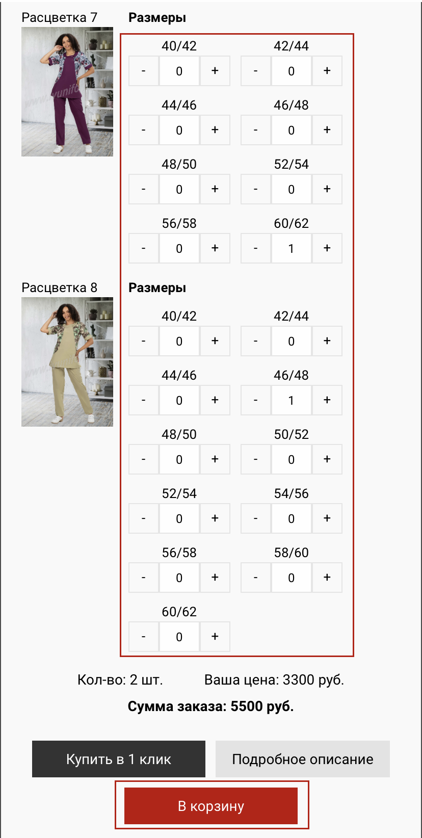Add items with В корзину button

pyautogui.click(x=211, y=806)
